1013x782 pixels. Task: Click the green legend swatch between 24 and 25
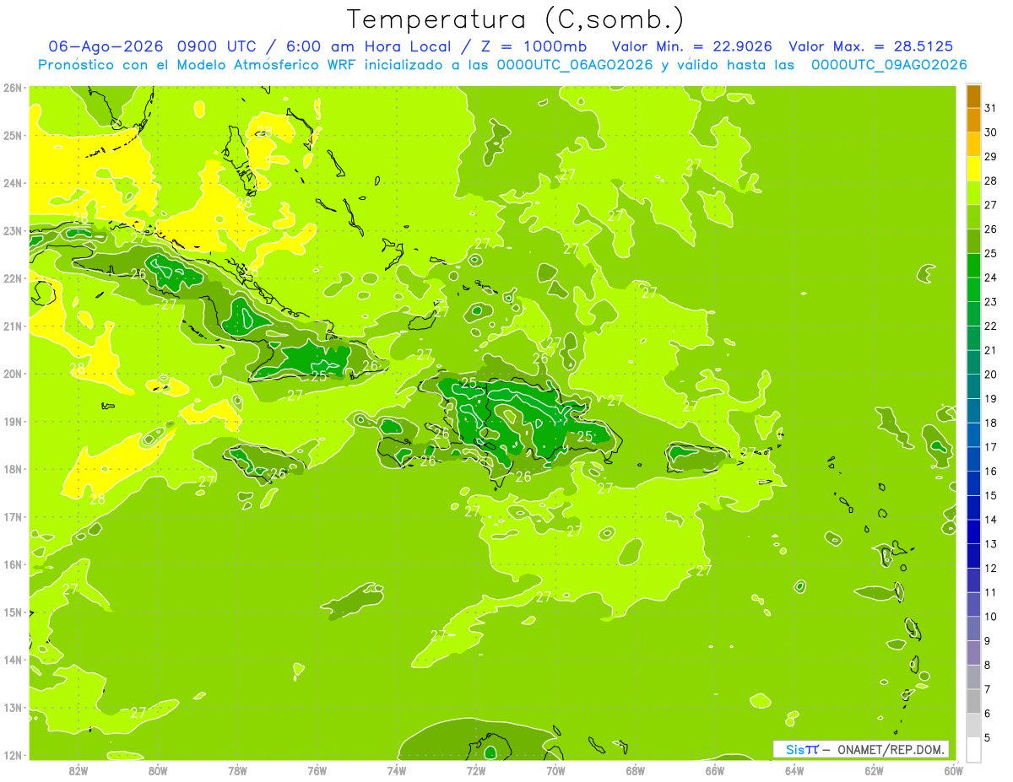pyautogui.click(x=973, y=266)
